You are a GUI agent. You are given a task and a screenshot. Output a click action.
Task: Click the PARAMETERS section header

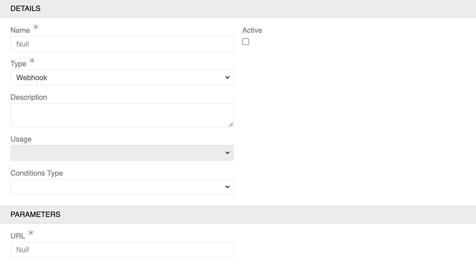tap(35, 214)
